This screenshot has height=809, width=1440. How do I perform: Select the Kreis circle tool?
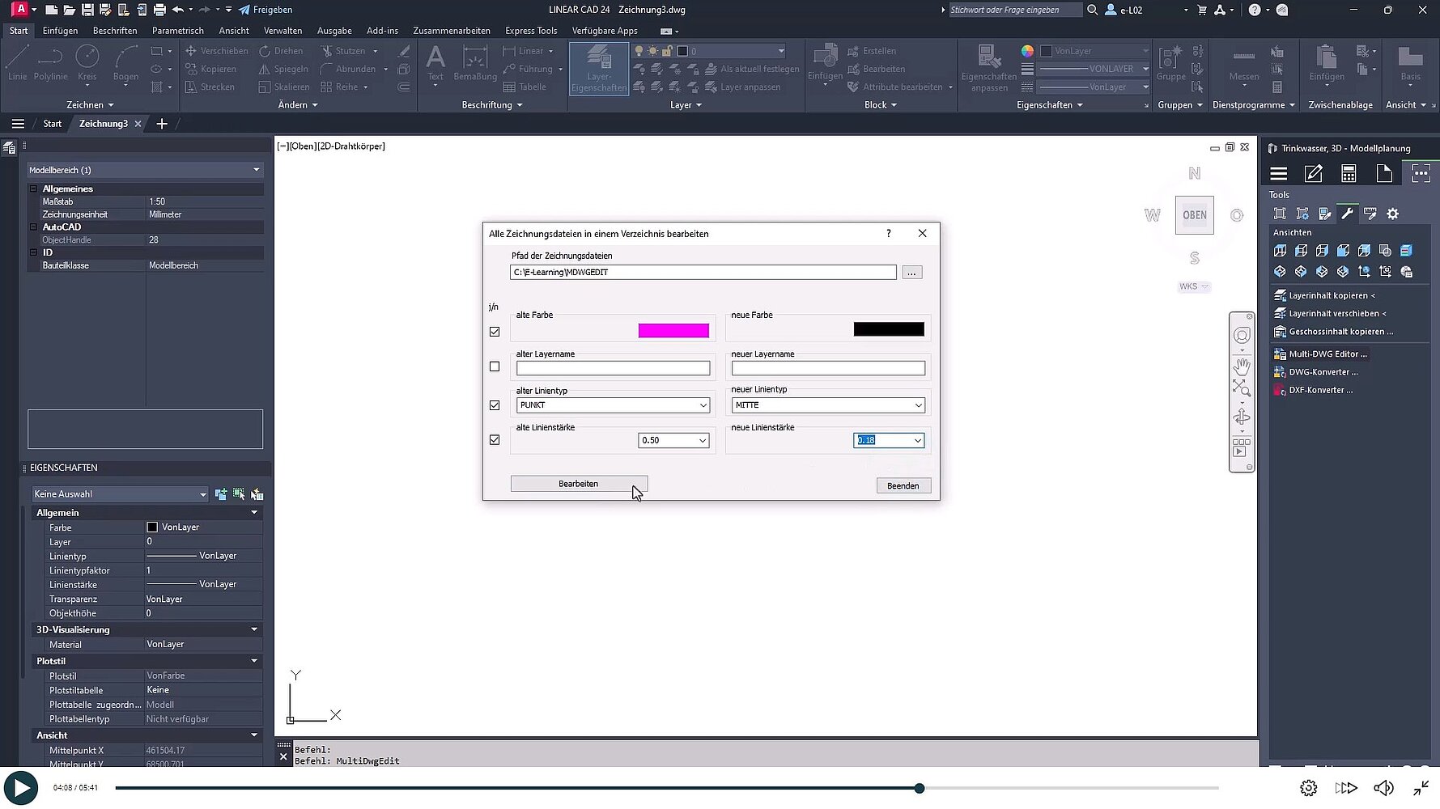pos(87,63)
